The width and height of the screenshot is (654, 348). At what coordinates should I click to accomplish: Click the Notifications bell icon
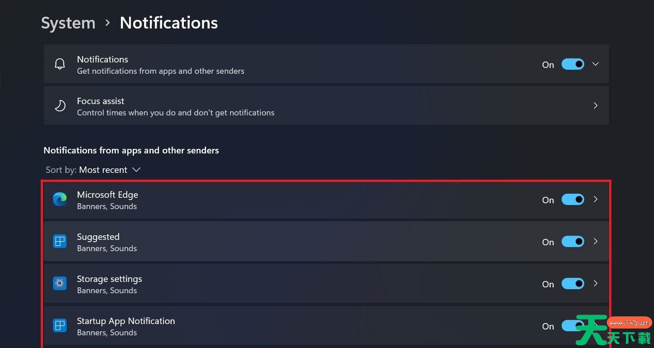tap(60, 64)
